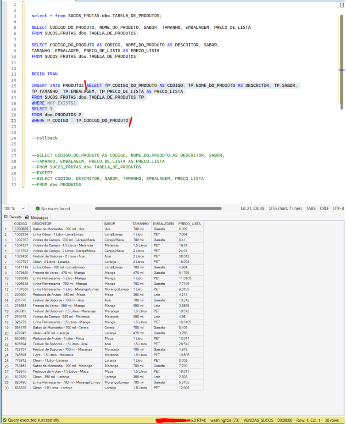
Task: Click price cell 24,01
Action: pyautogui.click(x=190, y=251)
